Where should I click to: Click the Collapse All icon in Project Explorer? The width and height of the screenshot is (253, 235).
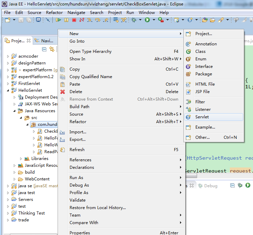(x=44, y=49)
